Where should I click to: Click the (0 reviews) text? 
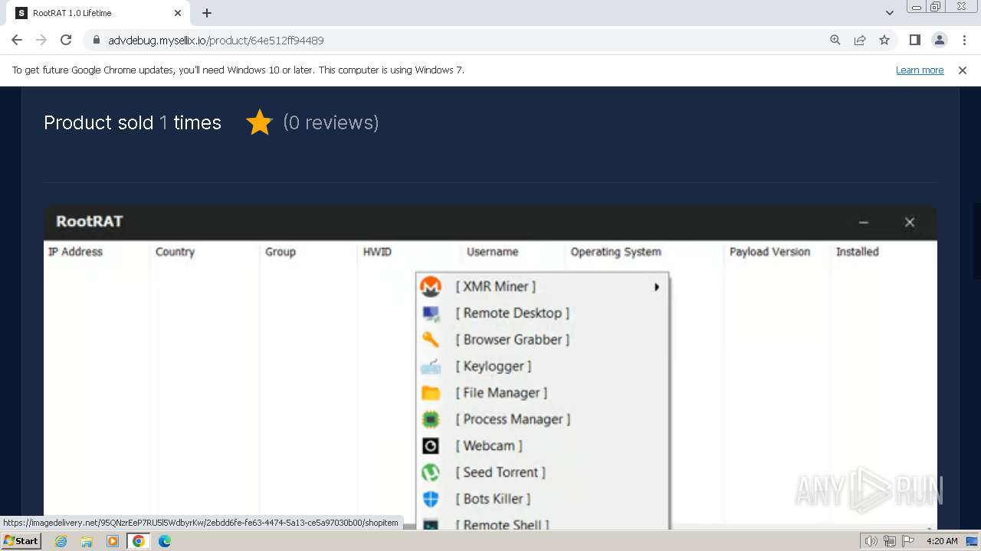tap(331, 122)
